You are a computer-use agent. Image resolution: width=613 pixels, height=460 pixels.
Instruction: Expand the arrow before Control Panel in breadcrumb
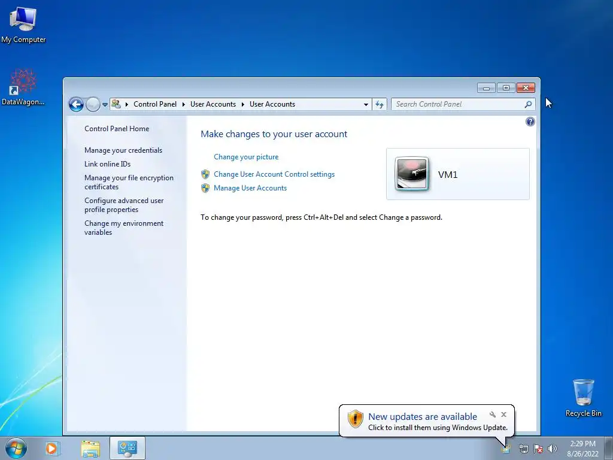[x=127, y=104]
